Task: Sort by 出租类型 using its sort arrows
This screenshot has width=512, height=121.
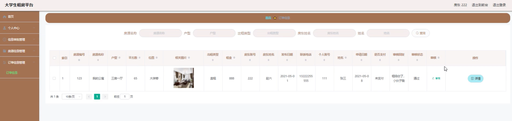Action: pos(213,60)
